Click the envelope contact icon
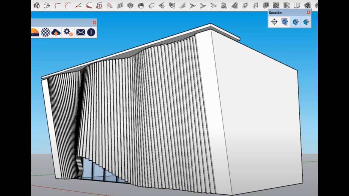 [80, 32]
